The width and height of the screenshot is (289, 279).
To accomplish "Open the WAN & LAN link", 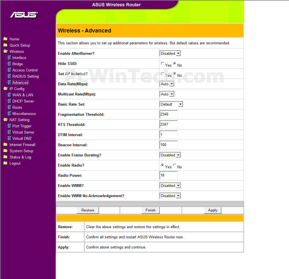I will tap(23, 95).
